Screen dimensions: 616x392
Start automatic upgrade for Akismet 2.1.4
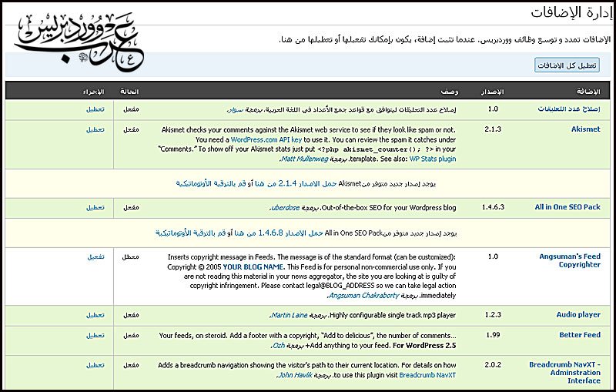tap(210, 183)
